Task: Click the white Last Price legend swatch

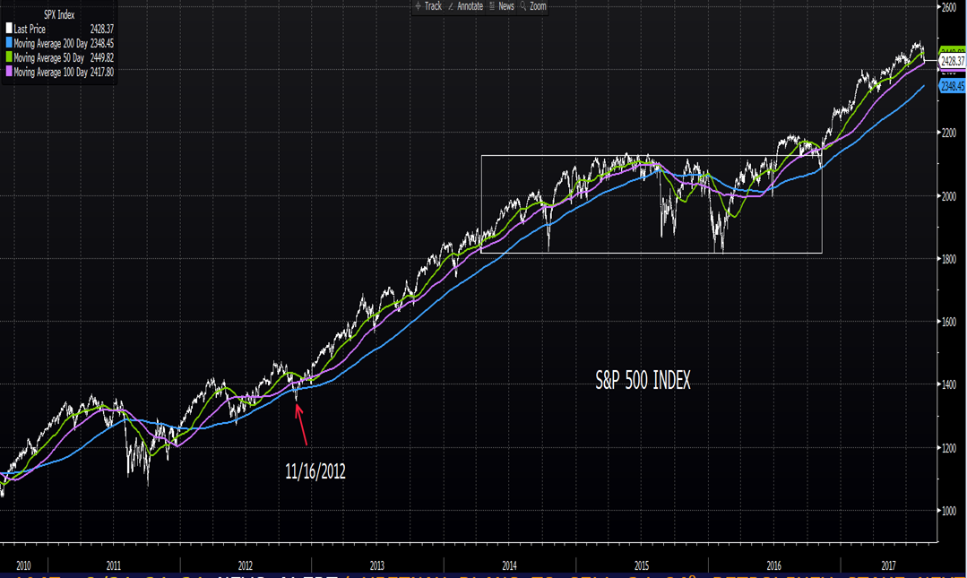Action: coord(9,29)
